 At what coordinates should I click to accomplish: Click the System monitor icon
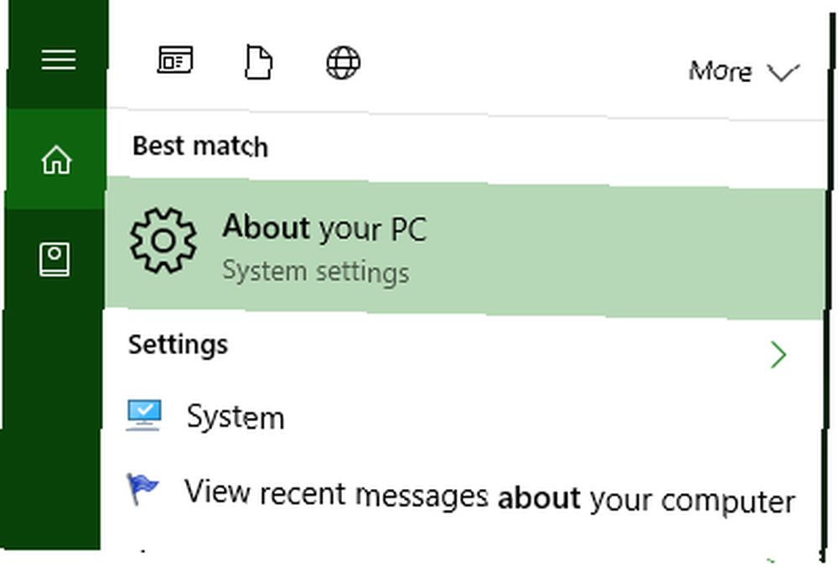pos(144,415)
